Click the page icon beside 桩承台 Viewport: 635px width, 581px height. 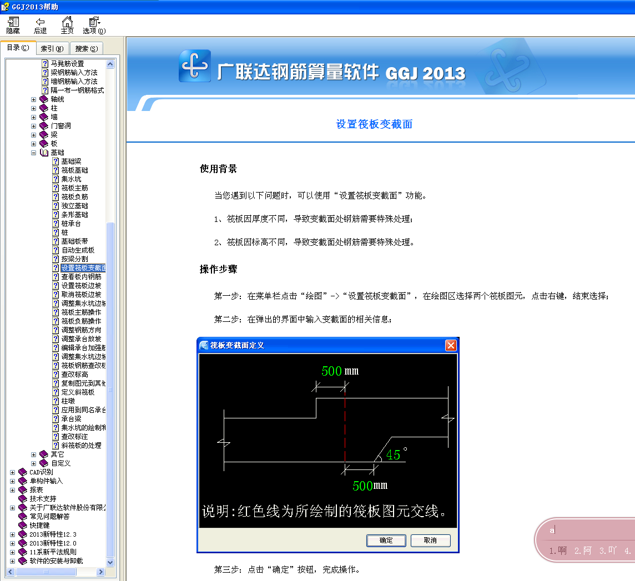(x=56, y=224)
